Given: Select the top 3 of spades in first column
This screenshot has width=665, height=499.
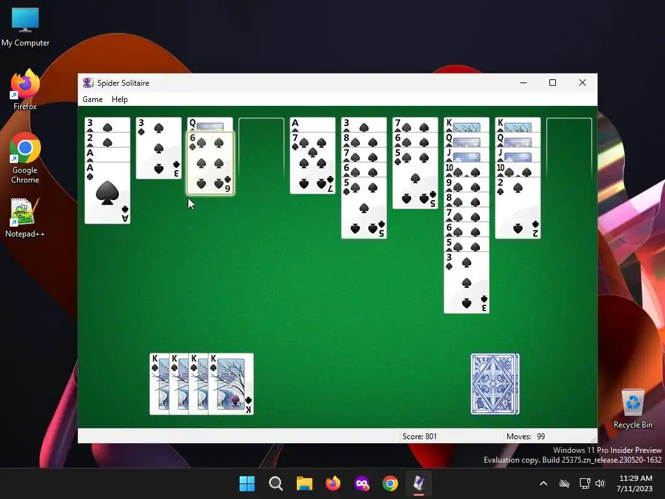Looking at the screenshot, I should [107, 125].
